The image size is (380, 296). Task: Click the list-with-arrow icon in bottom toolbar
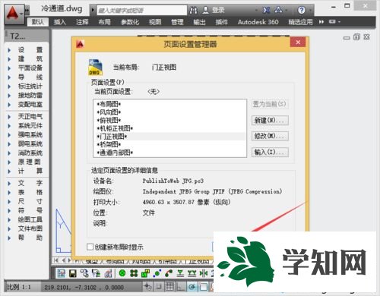pyautogui.click(x=96, y=273)
